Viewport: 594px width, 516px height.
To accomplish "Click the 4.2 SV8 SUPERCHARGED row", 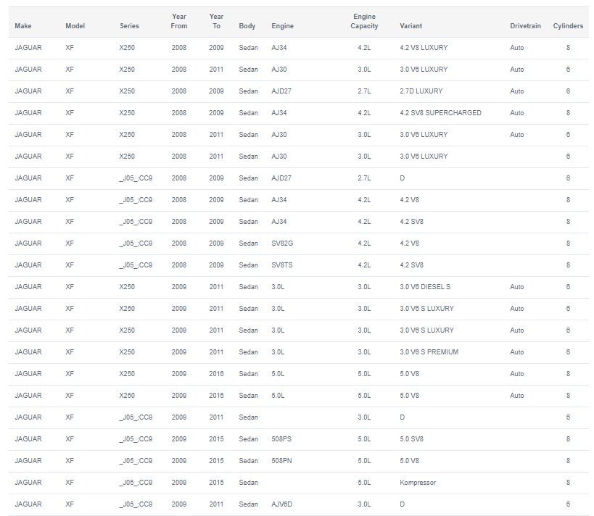I will [299, 113].
